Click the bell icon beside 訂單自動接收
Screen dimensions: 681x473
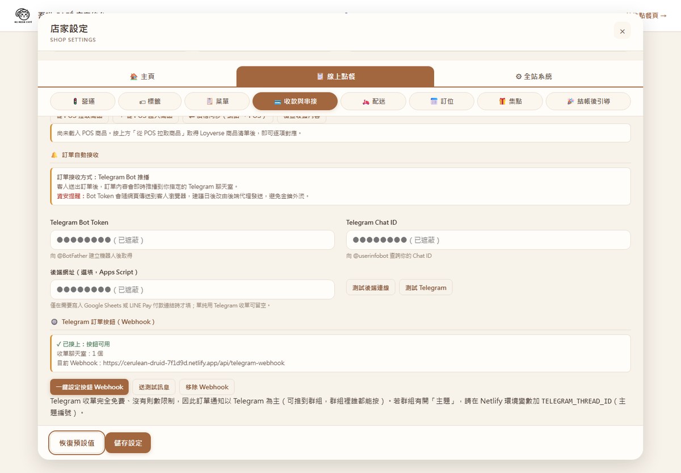54,154
